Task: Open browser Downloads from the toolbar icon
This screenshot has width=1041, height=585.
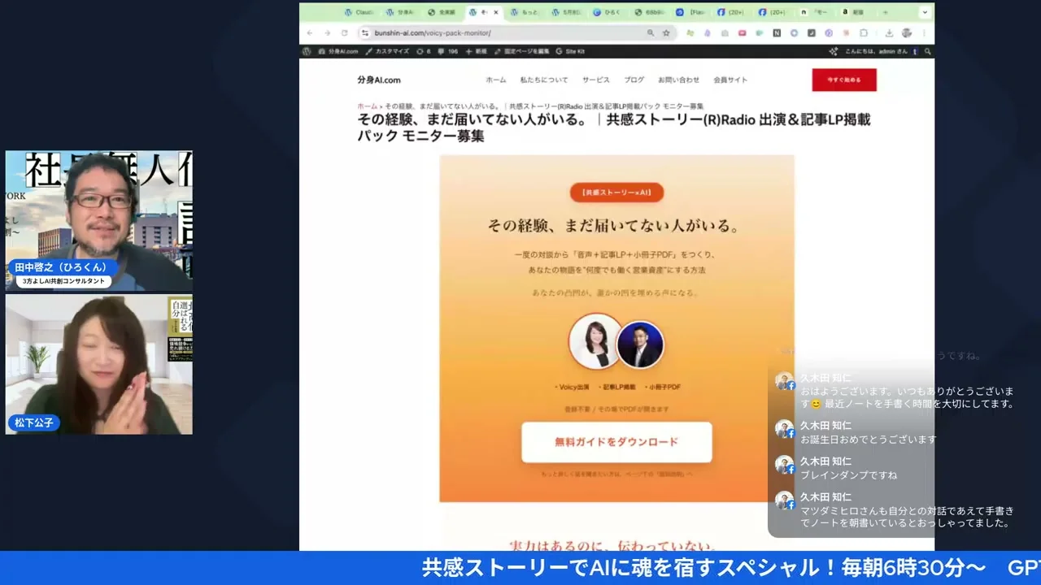Action: coord(890,32)
